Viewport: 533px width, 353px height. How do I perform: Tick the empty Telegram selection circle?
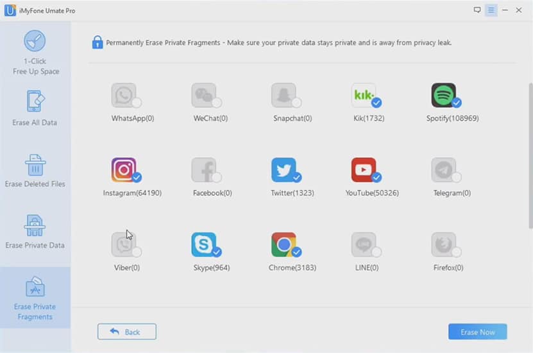point(457,177)
